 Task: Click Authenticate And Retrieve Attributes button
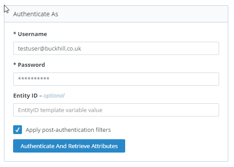pyautogui.click(x=69, y=146)
